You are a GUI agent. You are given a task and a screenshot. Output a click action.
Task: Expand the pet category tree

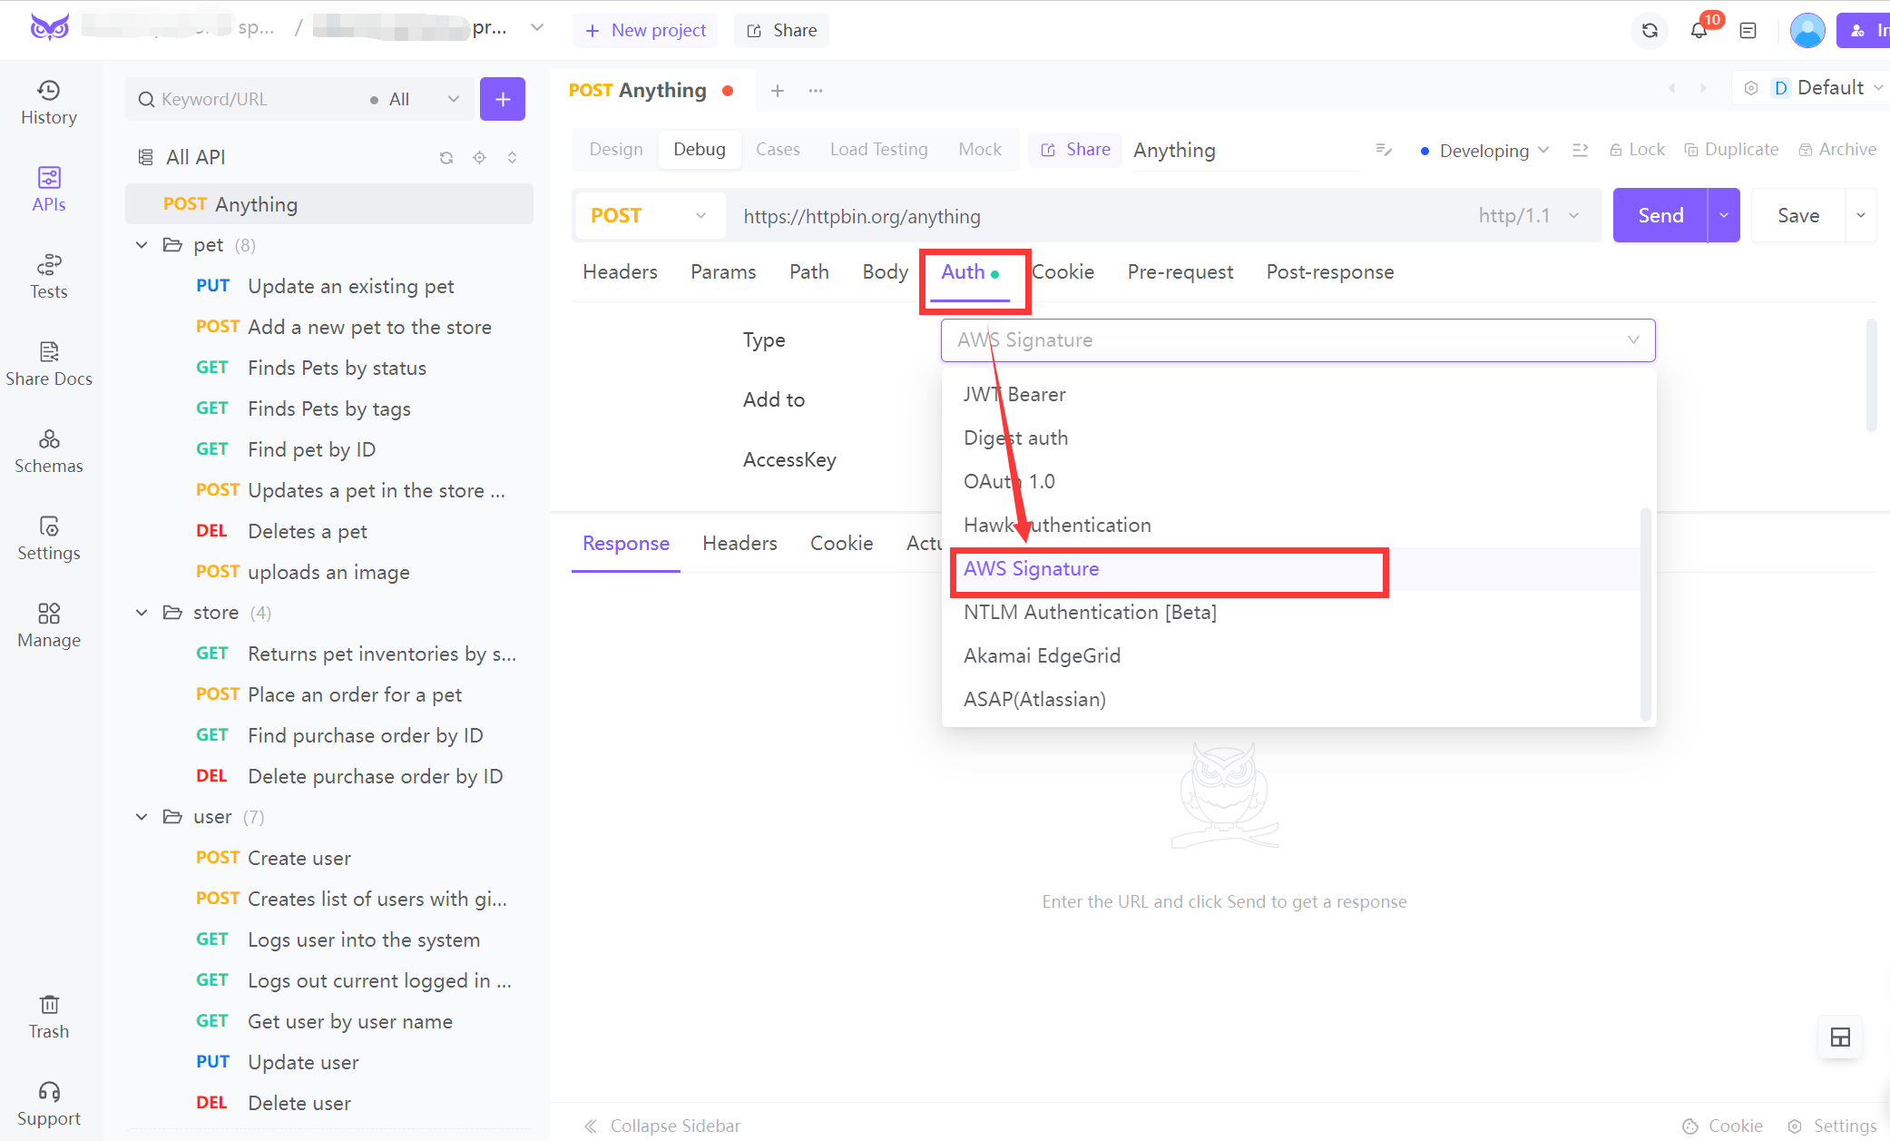[144, 244]
